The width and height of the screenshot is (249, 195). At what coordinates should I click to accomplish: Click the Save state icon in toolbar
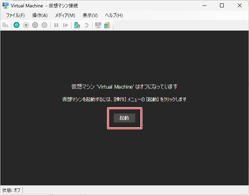click(44, 25)
